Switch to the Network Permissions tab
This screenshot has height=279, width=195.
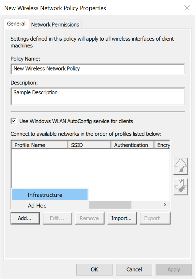pyautogui.click(x=55, y=25)
